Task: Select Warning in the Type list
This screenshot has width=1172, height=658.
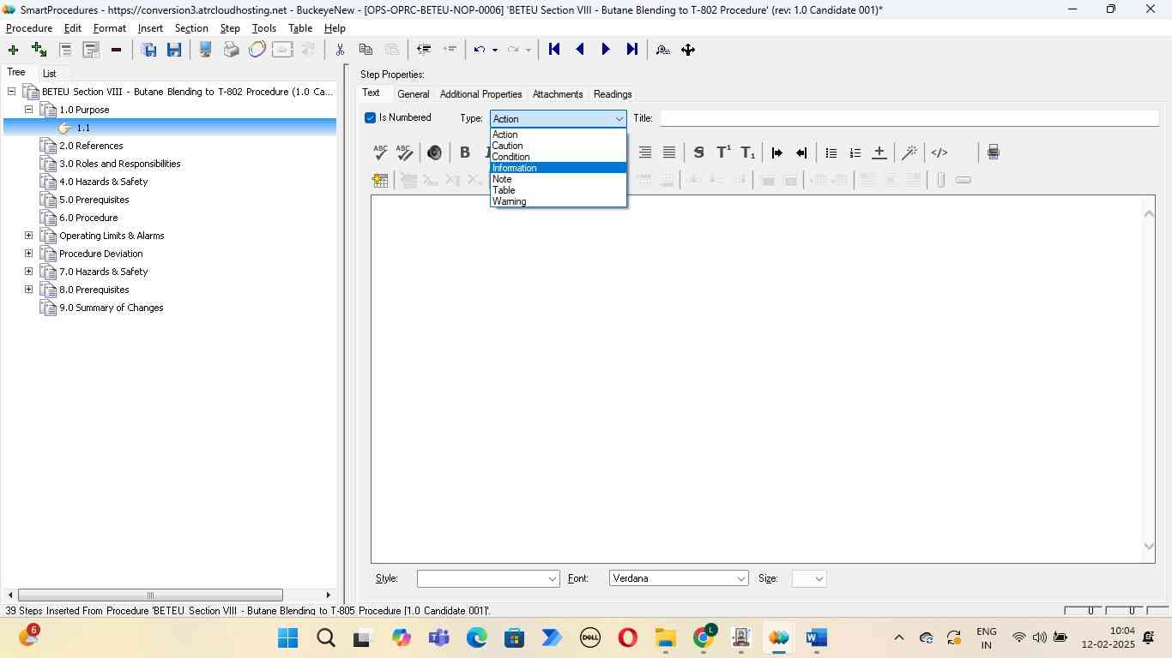Action: 558,201
